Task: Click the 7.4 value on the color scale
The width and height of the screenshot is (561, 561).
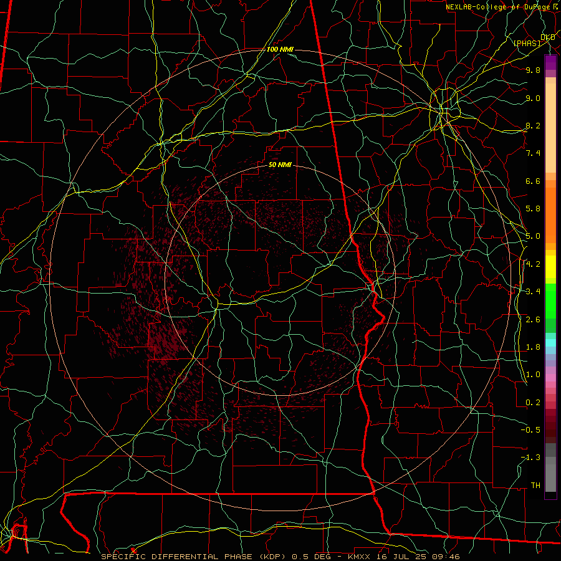Action: 533,153
